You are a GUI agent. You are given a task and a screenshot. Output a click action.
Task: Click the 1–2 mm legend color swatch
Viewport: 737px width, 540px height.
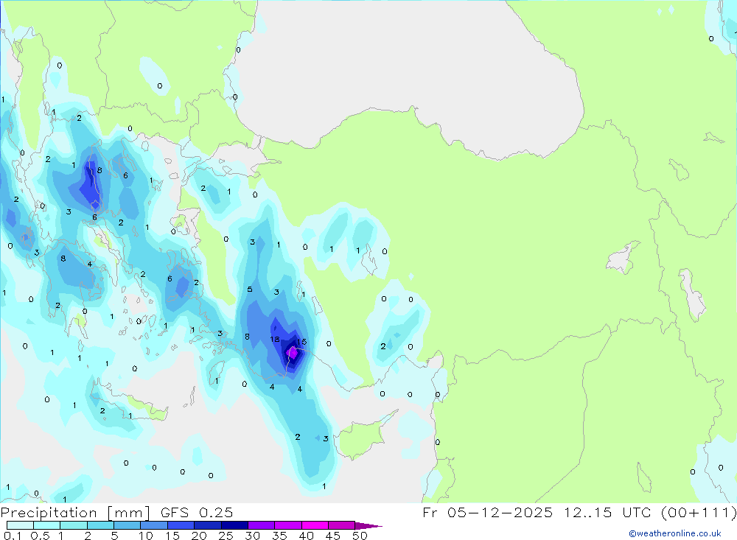[x=73, y=525]
